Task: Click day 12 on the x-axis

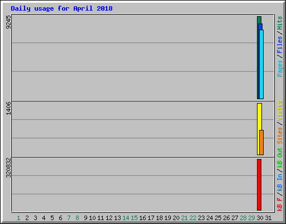Action: tap(109, 218)
